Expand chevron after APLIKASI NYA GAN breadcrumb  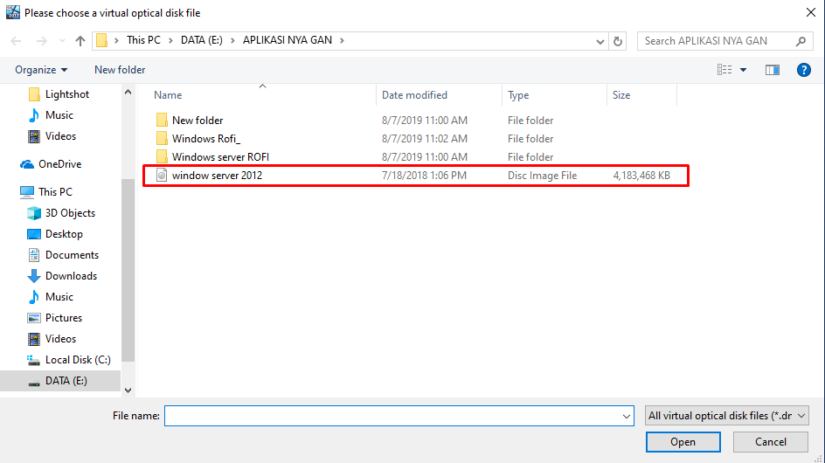342,40
